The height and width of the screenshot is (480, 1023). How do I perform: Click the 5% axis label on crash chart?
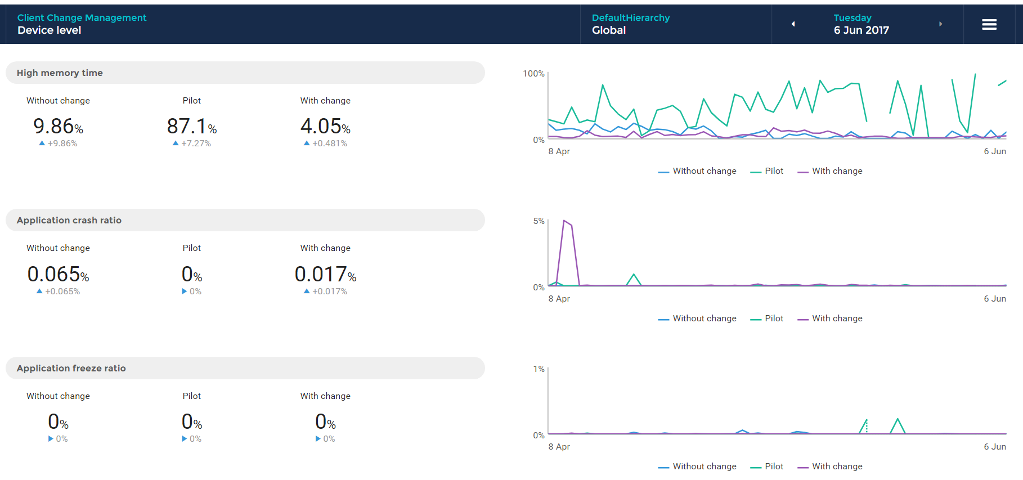(539, 221)
